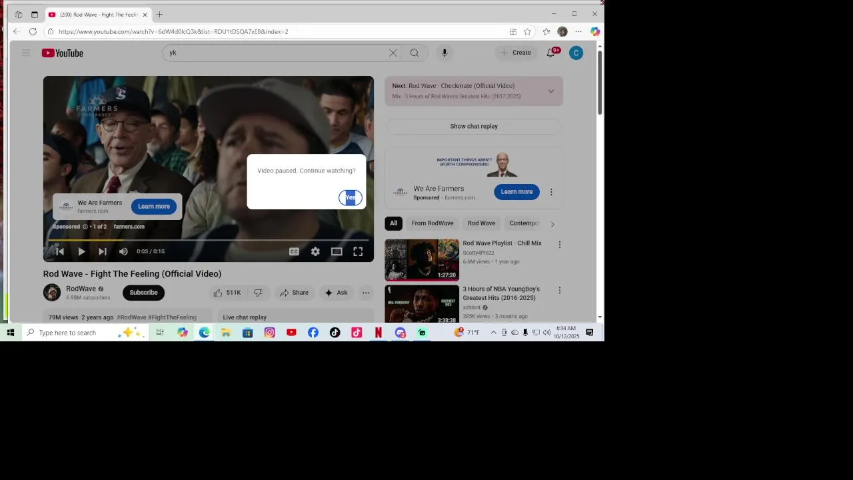Open Facebook from the taskbar
The height and width of the screenshot is (480, 853).
[x=313, y=333]
